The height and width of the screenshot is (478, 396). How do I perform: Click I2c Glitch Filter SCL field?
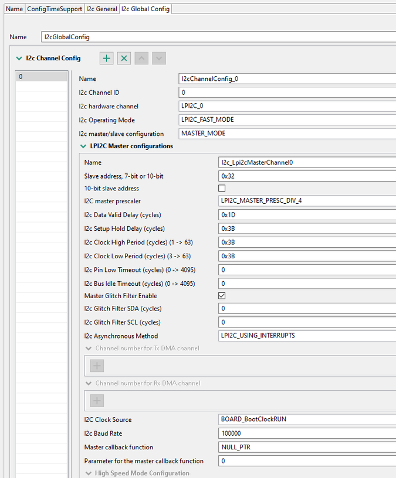coord(307,322)
